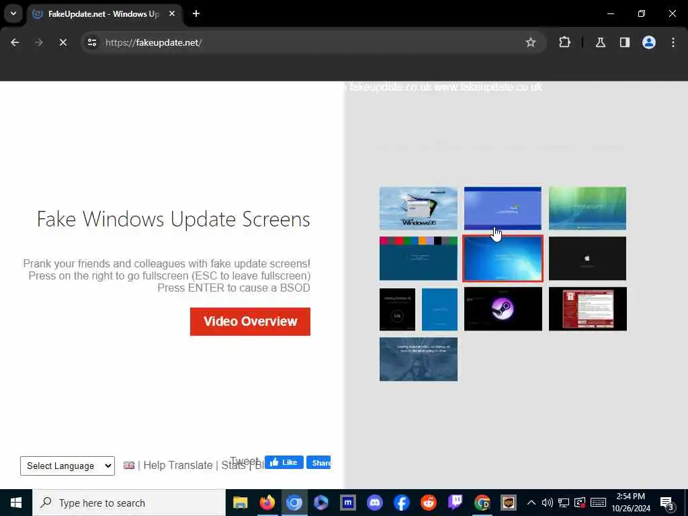Close the FakeUpdate.net tab
The image size is (688, 516).
pos(172,13)
